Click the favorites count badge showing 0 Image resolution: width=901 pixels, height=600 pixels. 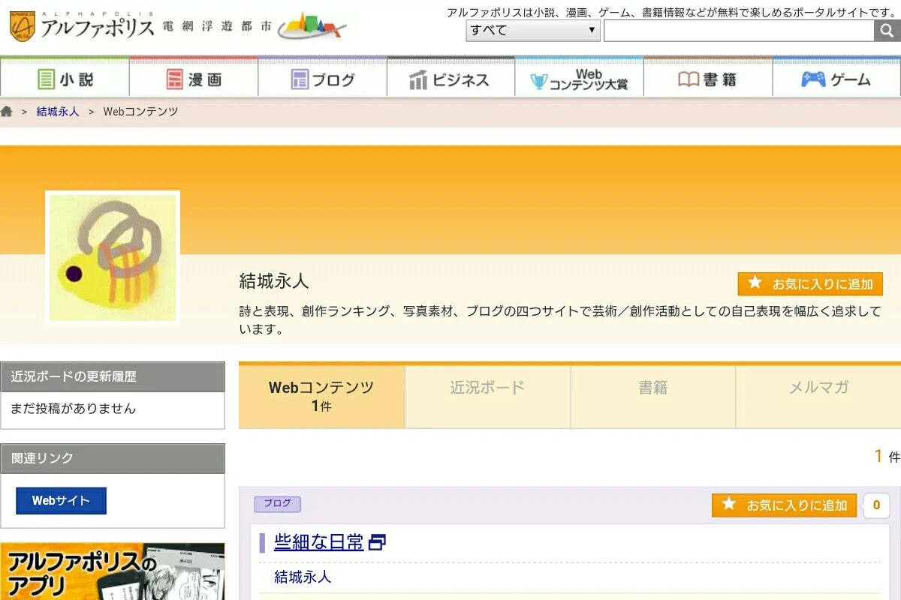tap(876, 505)
